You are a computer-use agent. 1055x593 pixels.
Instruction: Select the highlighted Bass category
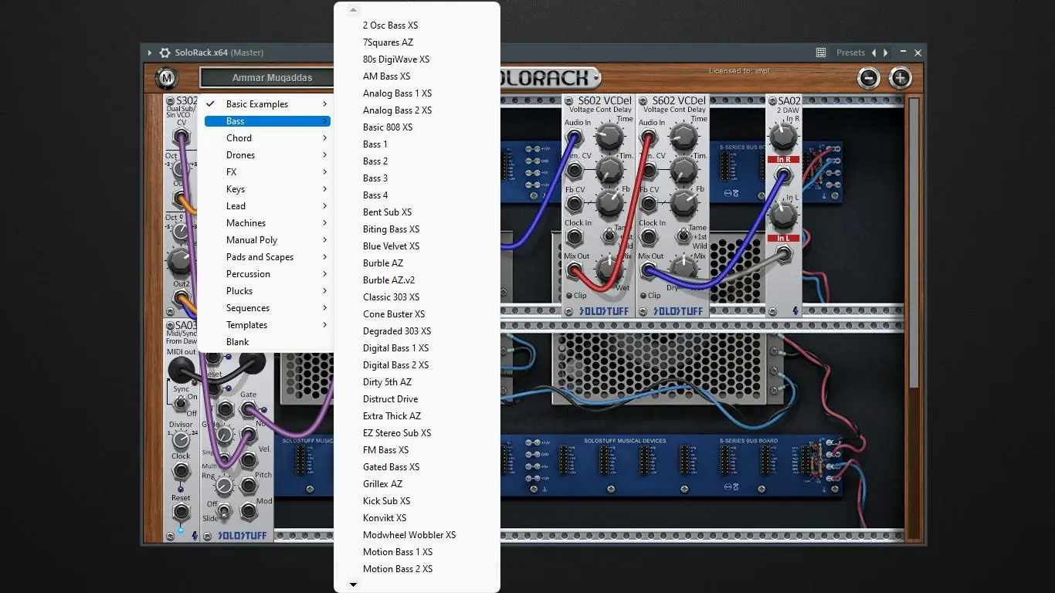[x=267, y=121]
